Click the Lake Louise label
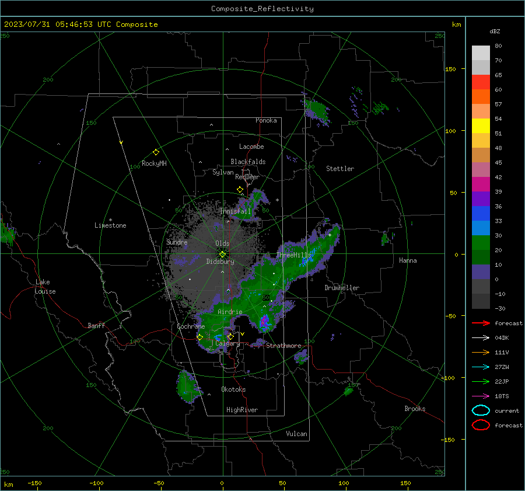The width and height of the screenshot is (525, 491). tap(45, 287)
